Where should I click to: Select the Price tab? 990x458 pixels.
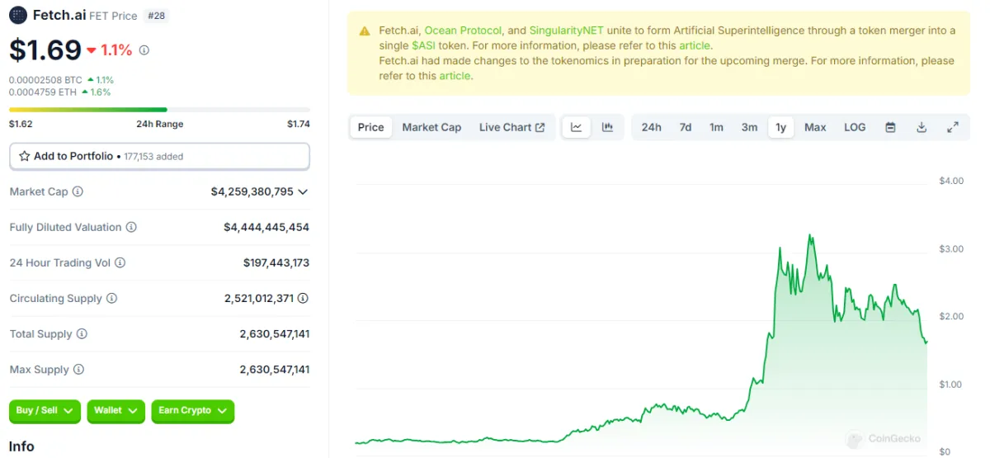pyautogui.click(x=371, y=127)
